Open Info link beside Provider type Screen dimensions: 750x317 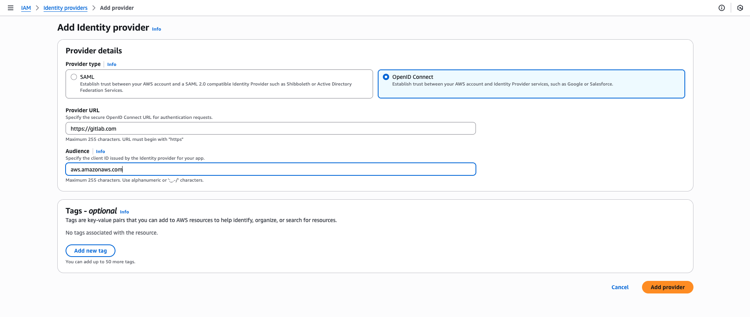112,64
